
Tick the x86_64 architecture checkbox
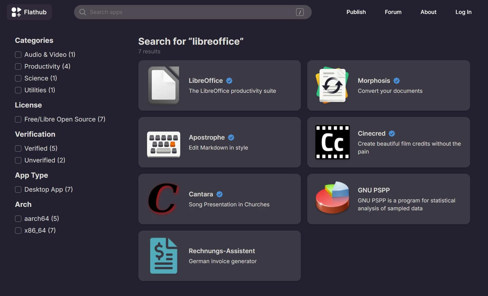(18, 231)
